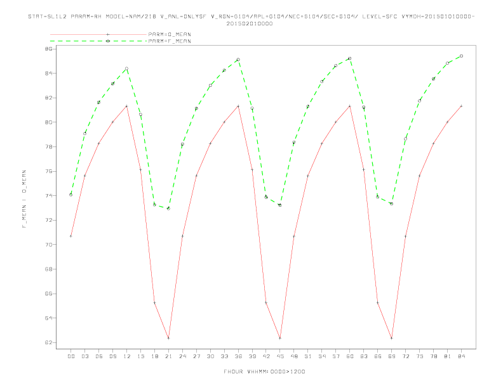Click the red O_MEAN minimum point at hour 21
The height and width of the screenshot is (388, 503).
point(168,338)
